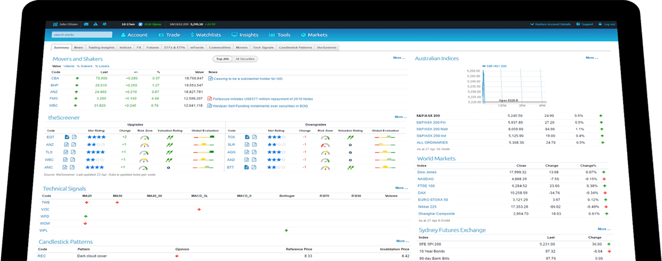Image resolution: width=662 pixels, height=261 pixels.
Task: Open the CBA stock code link
Action: tap(55, 78)
